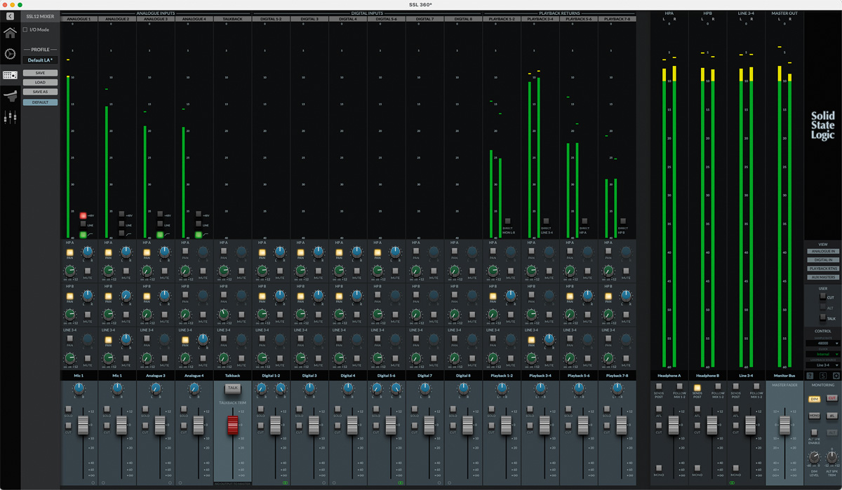Toggle DIRECT HP B on Playback 7-8

point(623,221)
